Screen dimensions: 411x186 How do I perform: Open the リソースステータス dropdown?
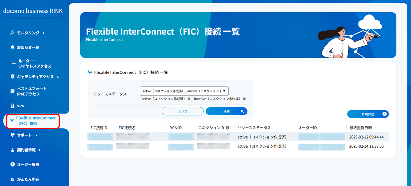pyautogui.click(x=184, y=91)
